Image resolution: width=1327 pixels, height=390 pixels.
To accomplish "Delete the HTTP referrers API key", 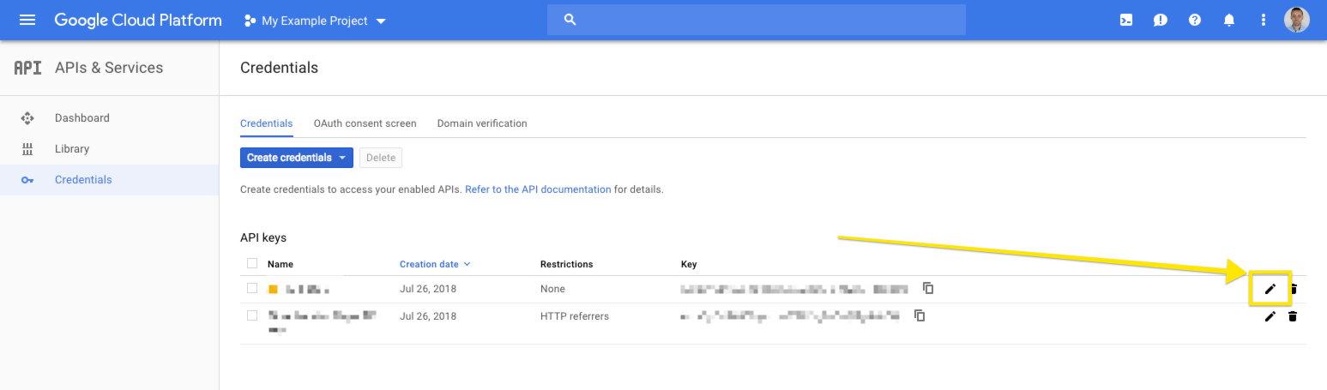I will [x=1293, y=316].
